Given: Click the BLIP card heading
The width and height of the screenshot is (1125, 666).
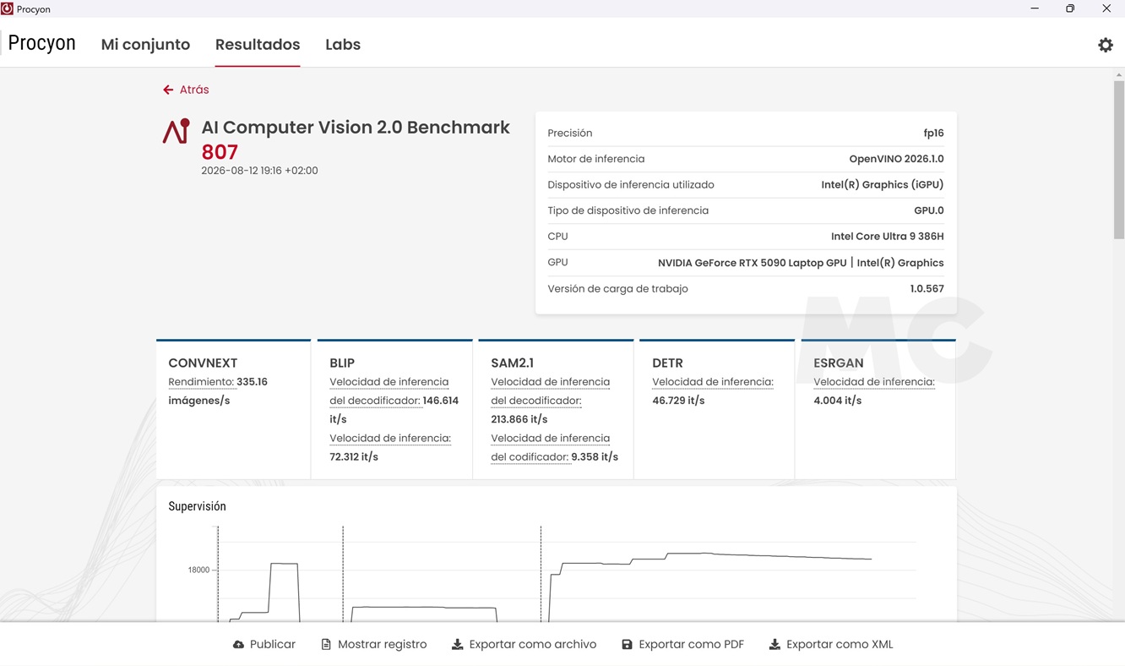Looking at the screenshot, I should (342, 363).
